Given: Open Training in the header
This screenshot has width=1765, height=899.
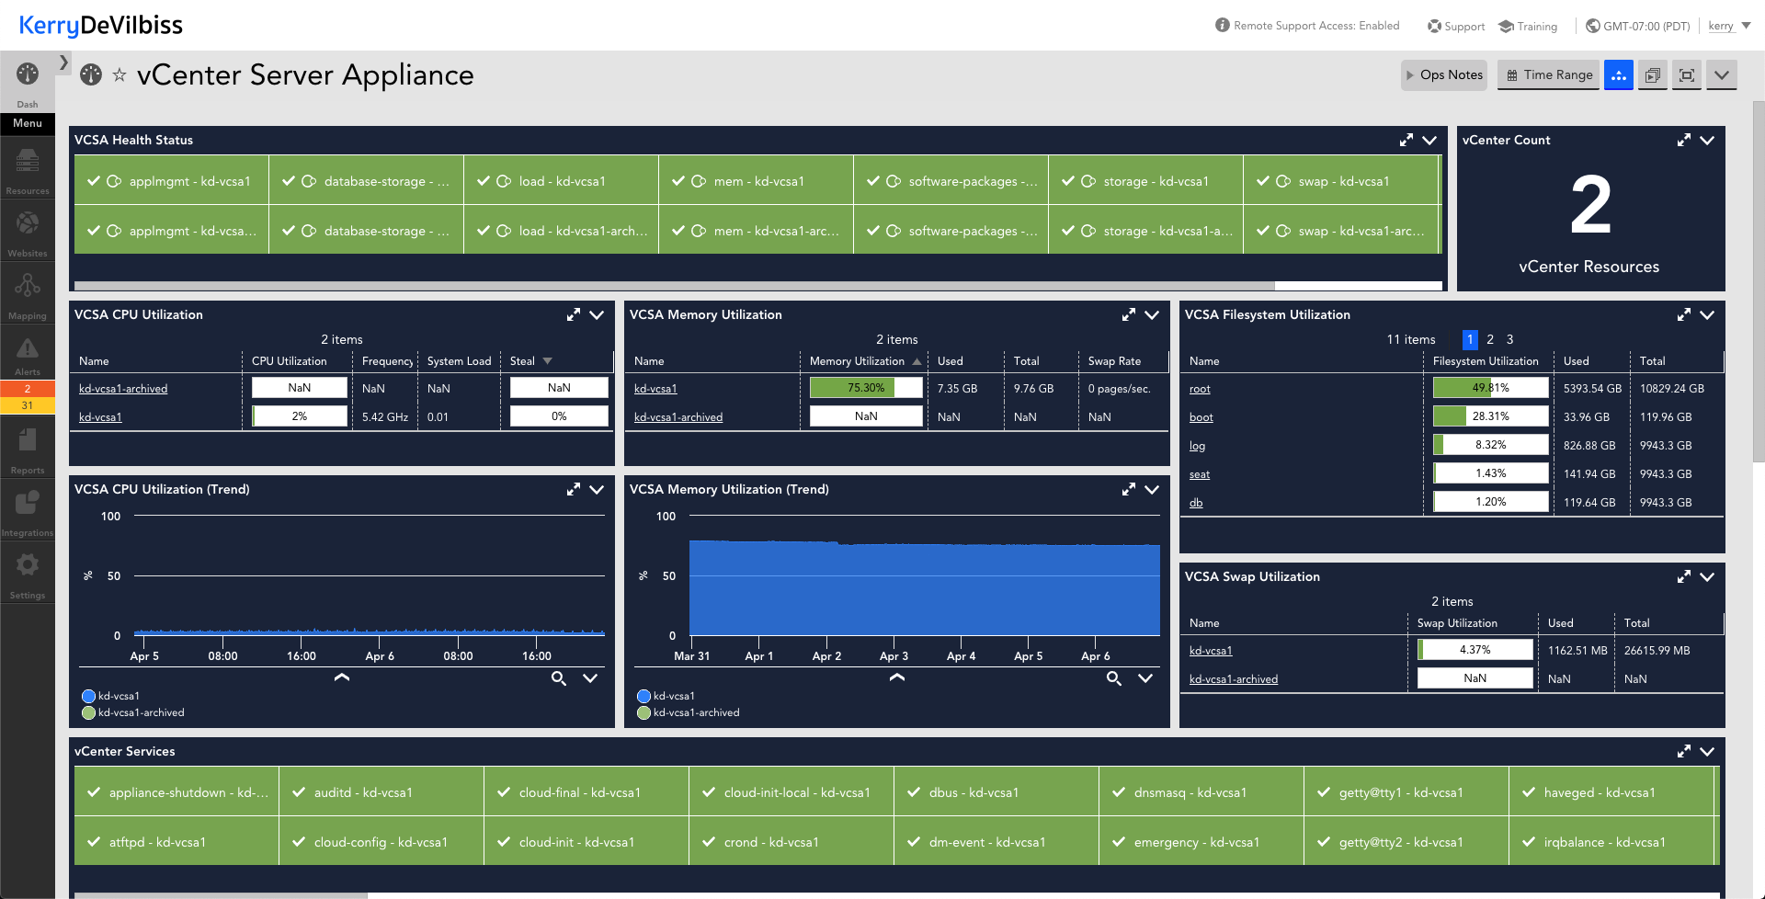Looking at the screenshot, I should 1528,27.
